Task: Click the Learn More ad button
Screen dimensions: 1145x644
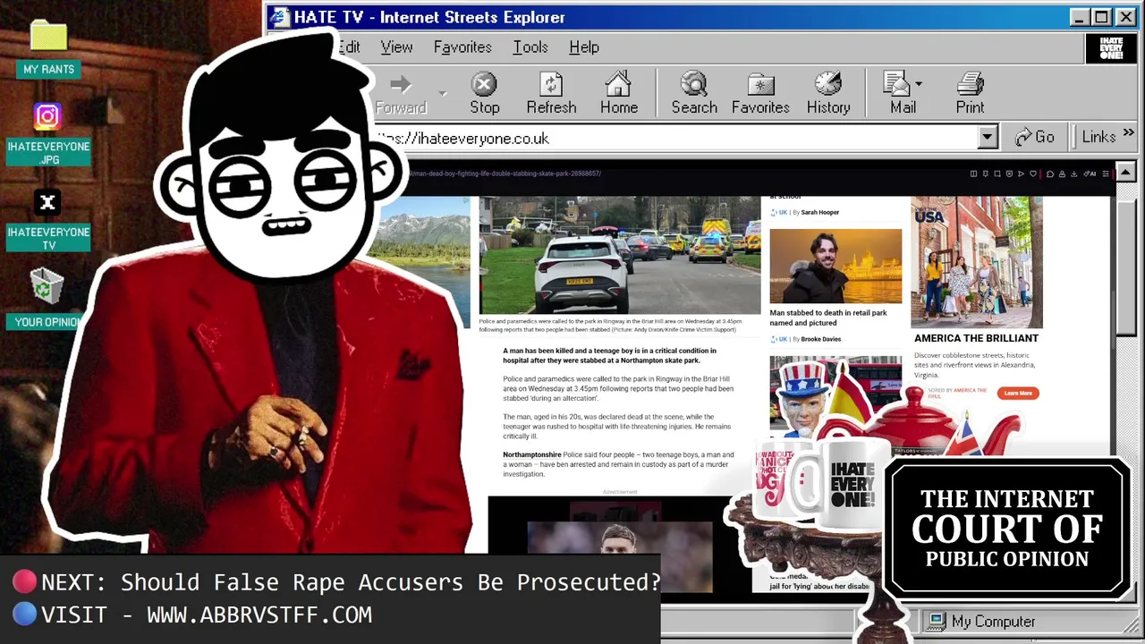Action: coord(1018,393)
